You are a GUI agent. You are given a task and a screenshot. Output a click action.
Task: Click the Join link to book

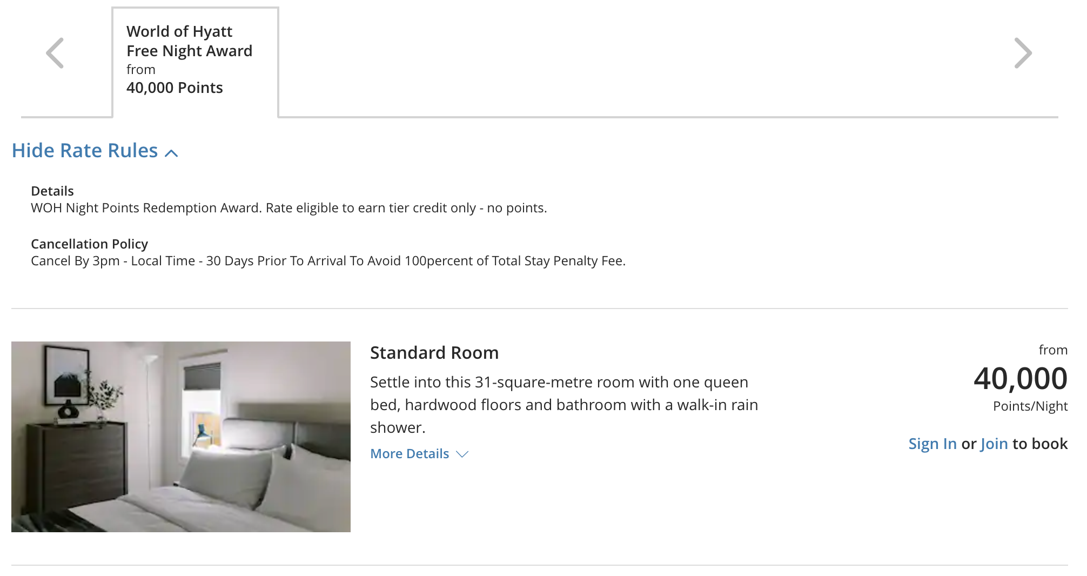(994, 444)
